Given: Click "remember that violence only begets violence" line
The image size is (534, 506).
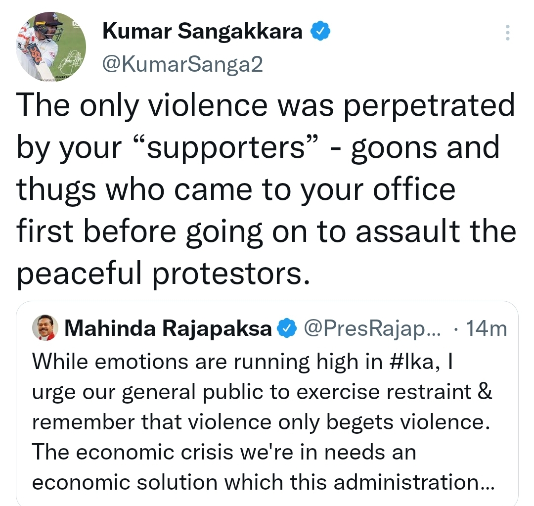Looking at the screenshot, I should tap(261, 422).
